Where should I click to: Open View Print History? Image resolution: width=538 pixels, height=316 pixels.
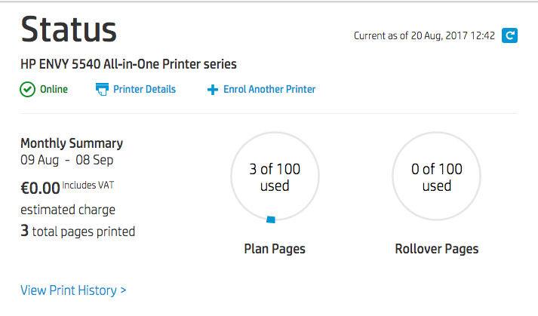[x=73, y=290]
